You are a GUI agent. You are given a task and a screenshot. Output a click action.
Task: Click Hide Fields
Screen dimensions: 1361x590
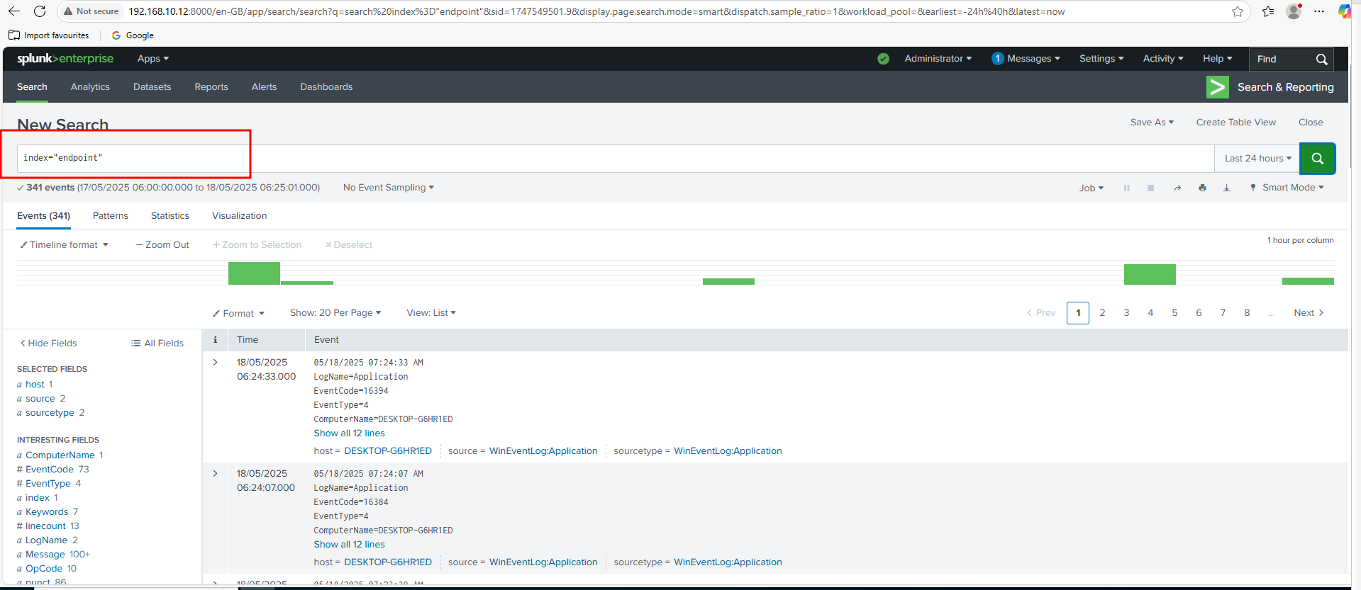pyautogui.click(x=48, y=344)
